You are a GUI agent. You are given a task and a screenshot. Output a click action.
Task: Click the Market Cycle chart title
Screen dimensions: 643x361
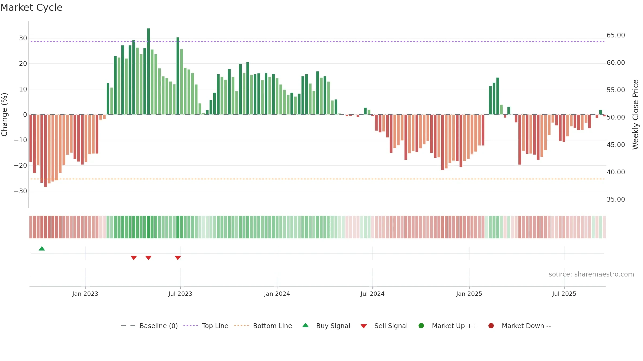click(x=31, y=7)
